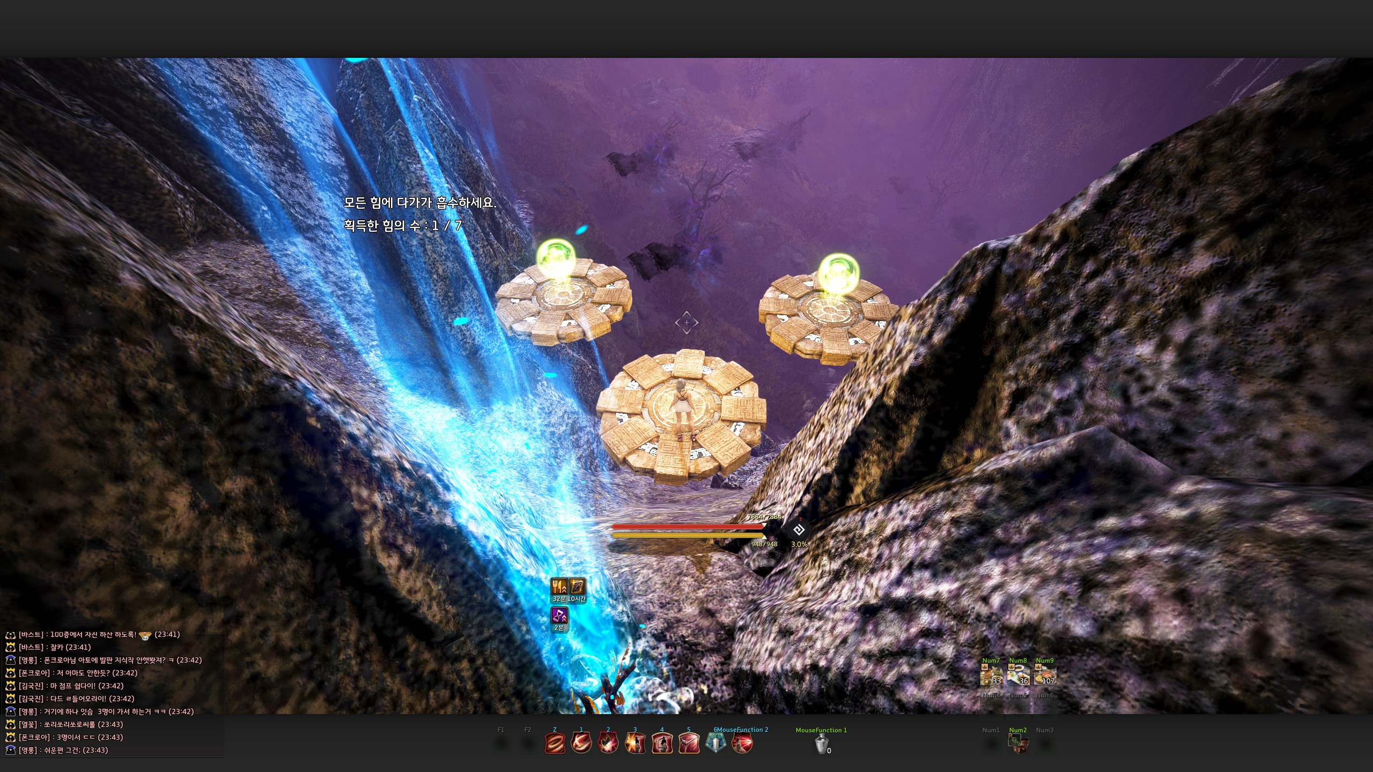Image resolution: width=1373 pixels, height=772 pixels.
Task: Click the counter text 획득한 힘의 수 : 1 / 7
Action: (403, 225)
